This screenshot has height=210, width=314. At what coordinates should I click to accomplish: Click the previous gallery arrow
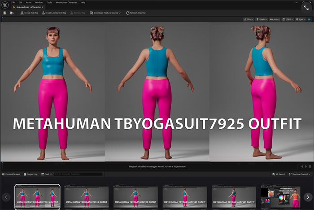(6, 197)
